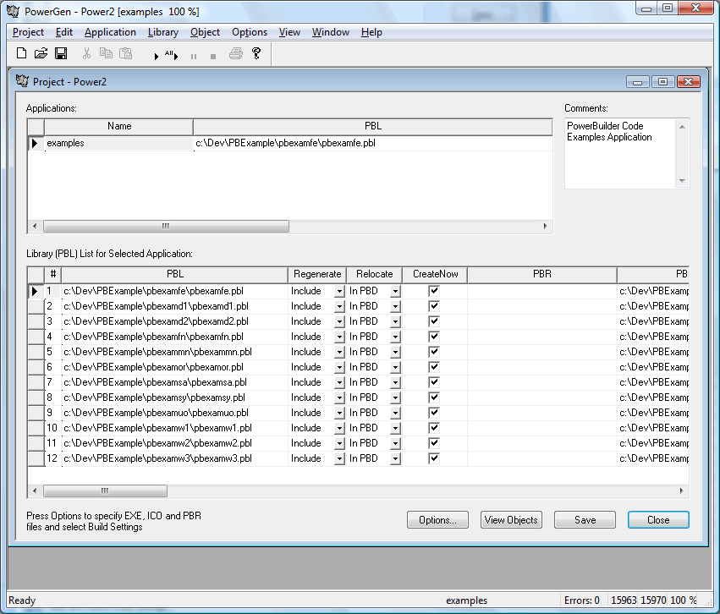Open Regenerate dropdown for row 12
720x614 pixels.
pyautogui.click(x=339, y=458)
